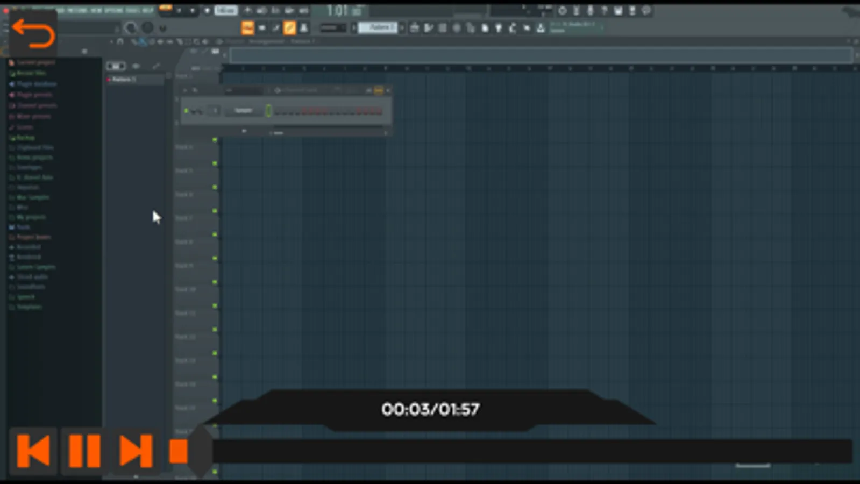Toggle the orange step/graph button in channel rack header
The height and width of the screenshot is (484, 860).
click(x=379, y=90)
